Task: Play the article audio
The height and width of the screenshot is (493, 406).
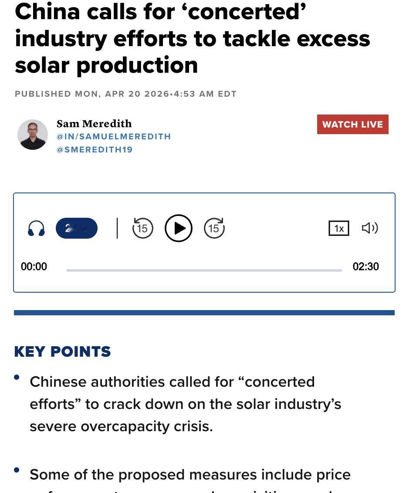Action: [x=179, y=228]
